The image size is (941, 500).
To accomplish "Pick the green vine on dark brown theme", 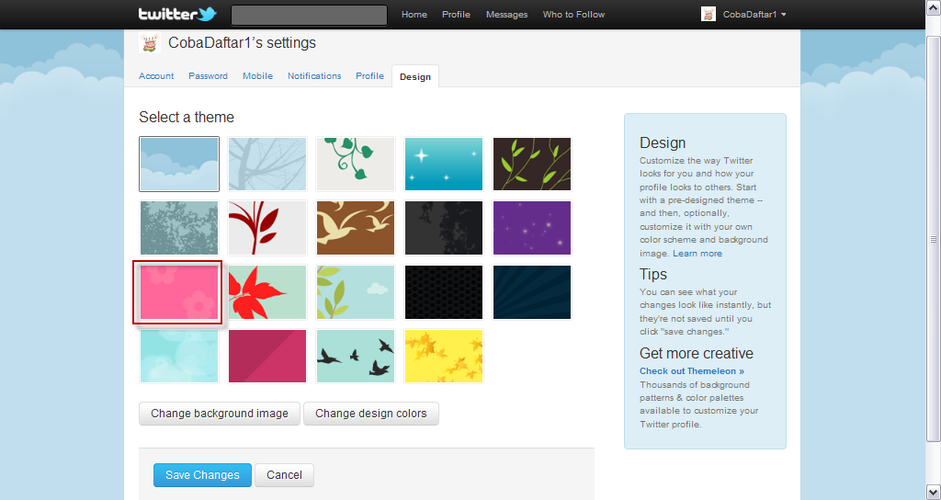I will click(x=532, y=164).
